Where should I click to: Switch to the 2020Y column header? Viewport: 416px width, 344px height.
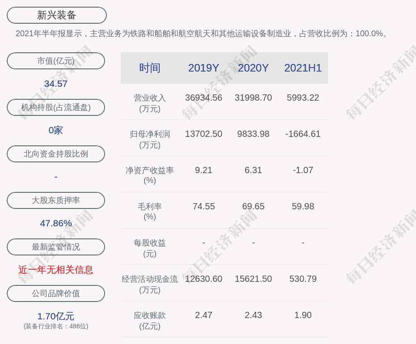tap(253, 68)
